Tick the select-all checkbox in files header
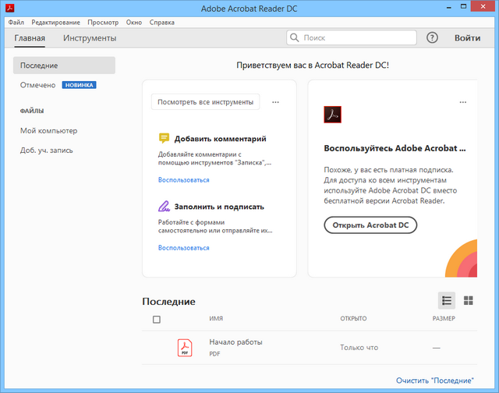Viewport: 499px width, 393px height. (x=157, y=319)
